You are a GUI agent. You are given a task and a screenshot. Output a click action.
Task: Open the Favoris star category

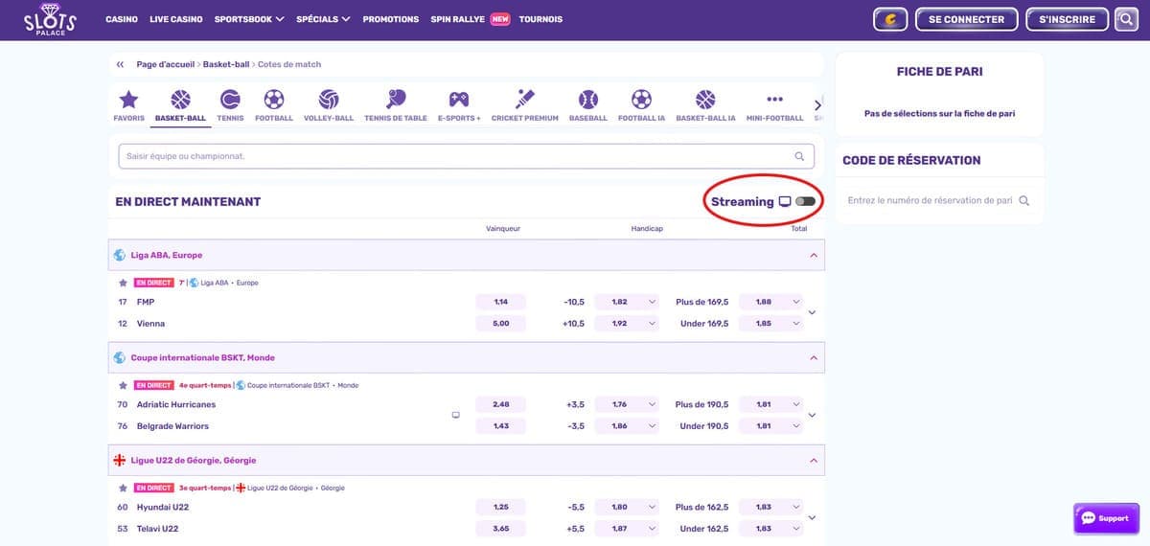click(x=128, y=105)
